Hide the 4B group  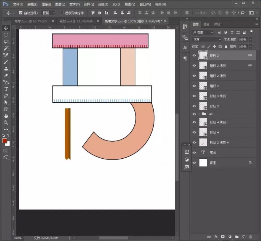[x=194, y=114]
